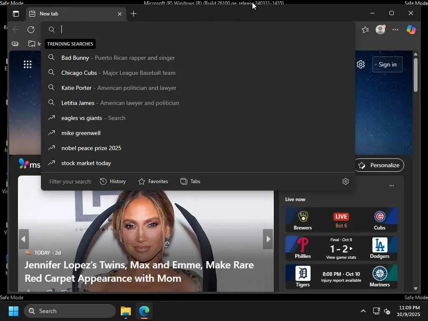Open page settings gear near Sign in
The height and width of the screenshot is (321, 428).
pyautogui.click(x=361, y=64)
